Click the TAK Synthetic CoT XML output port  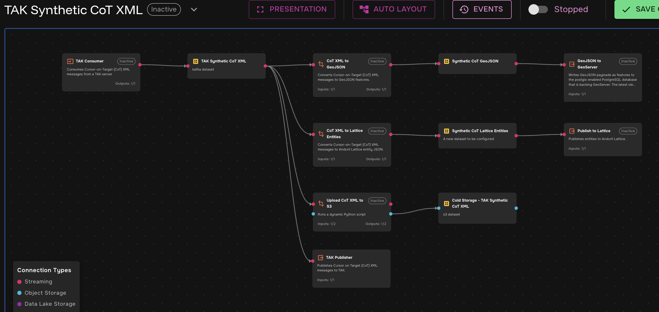click(265, 66)
